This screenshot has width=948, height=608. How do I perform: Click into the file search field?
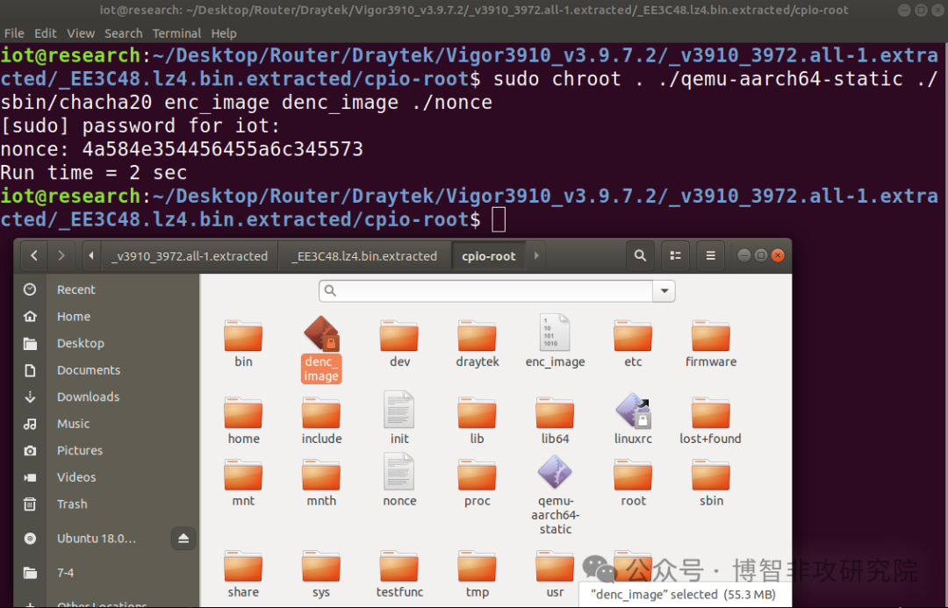click(485, 290)
